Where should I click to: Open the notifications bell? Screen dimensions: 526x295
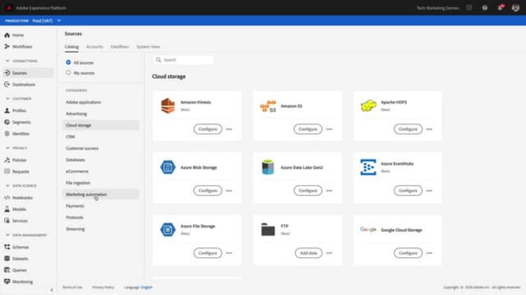point(500,8)
